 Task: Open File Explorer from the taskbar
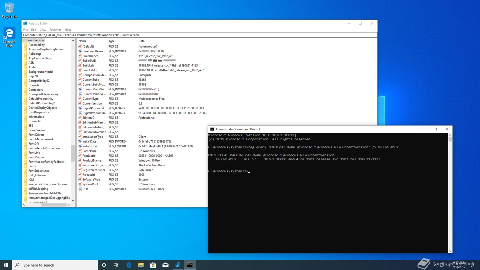141,265
